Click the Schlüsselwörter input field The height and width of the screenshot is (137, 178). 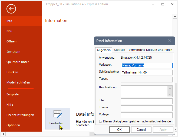pos(146,72)
